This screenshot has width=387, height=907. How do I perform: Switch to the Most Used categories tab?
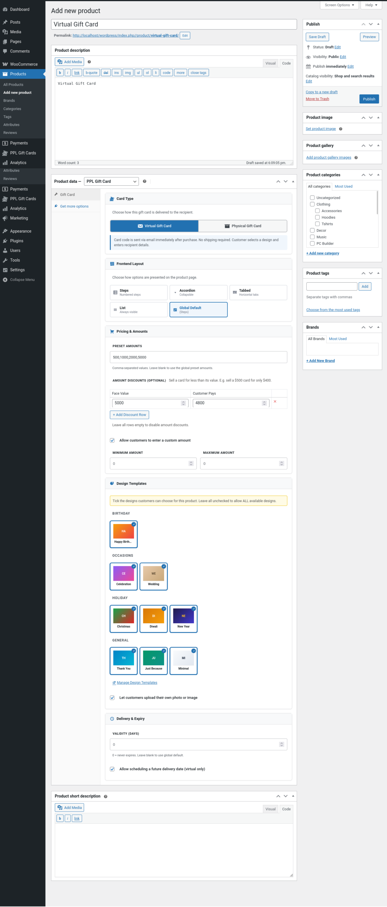pyautogui.click(x=343, y=186)
